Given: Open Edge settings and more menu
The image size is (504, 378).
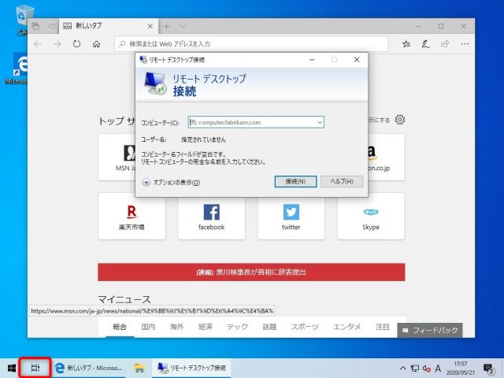Looking at the screenshot, I should click(465, 44).
